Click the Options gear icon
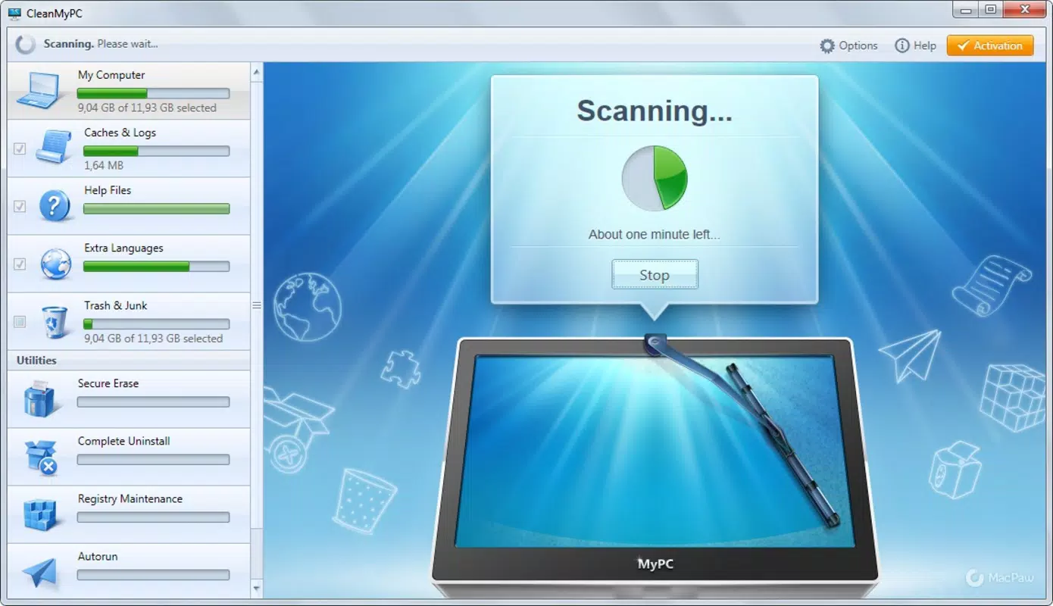 point(827,45)
